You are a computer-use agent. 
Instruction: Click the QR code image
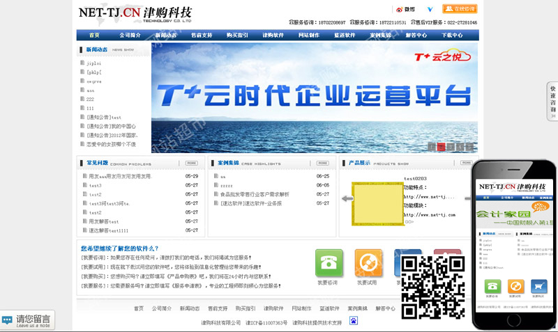point(432,287)
